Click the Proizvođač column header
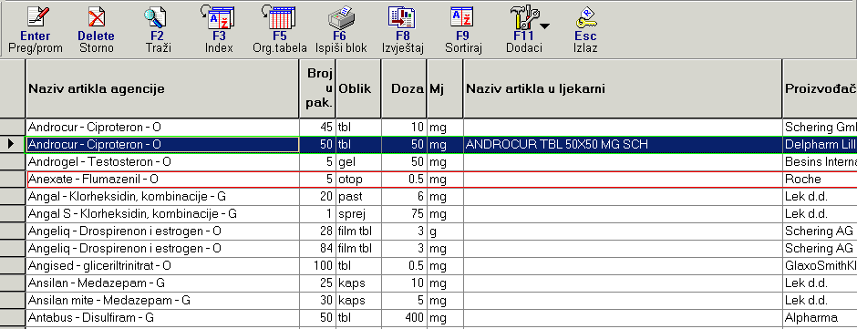 820,88
